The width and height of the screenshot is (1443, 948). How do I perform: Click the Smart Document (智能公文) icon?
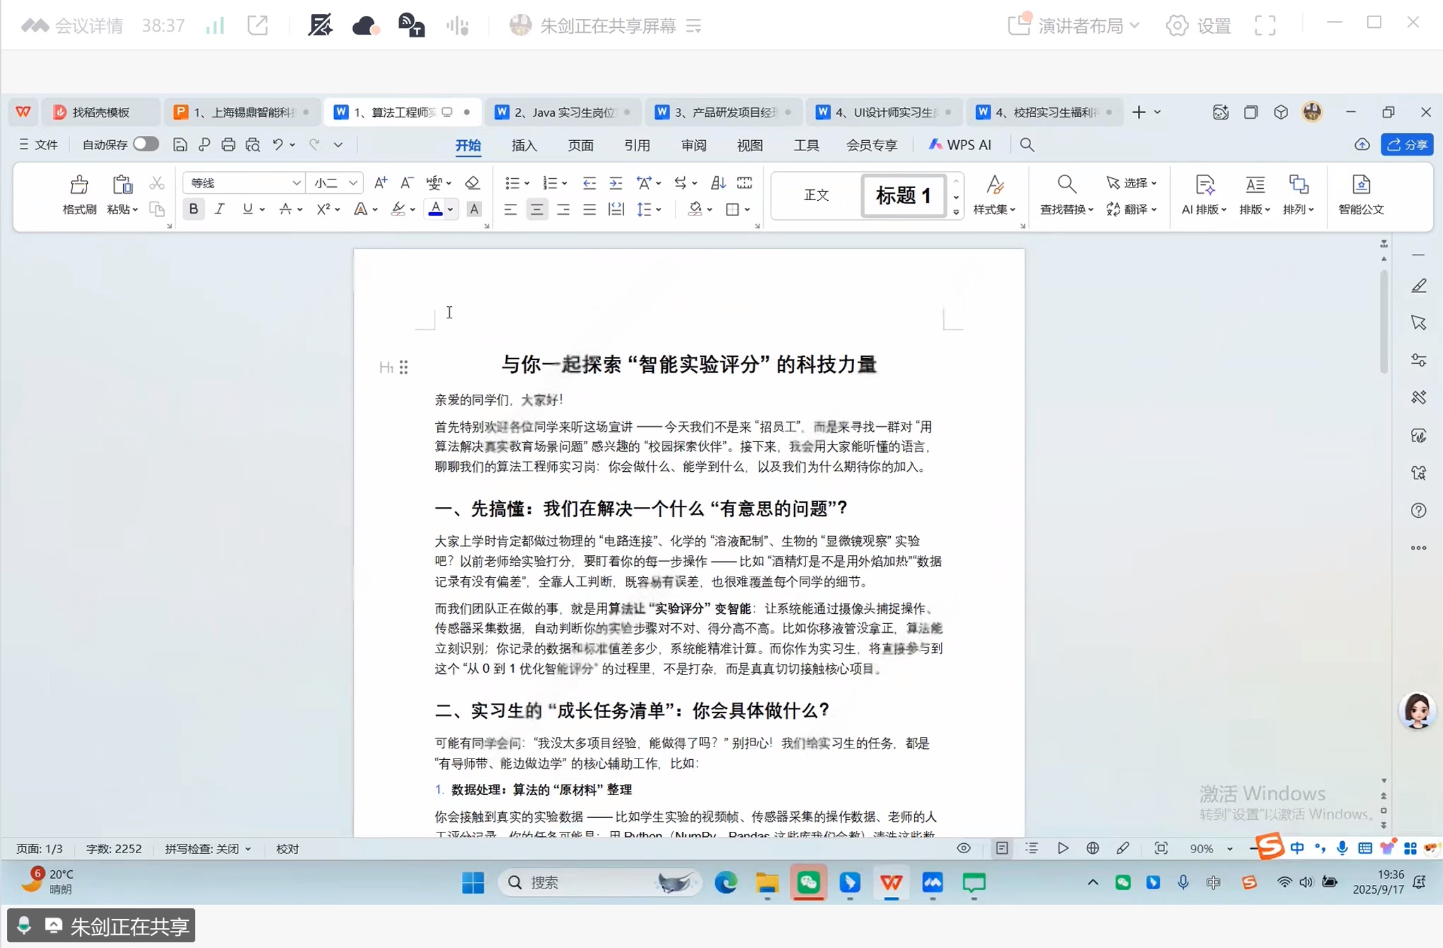[x=1361, y=185]
